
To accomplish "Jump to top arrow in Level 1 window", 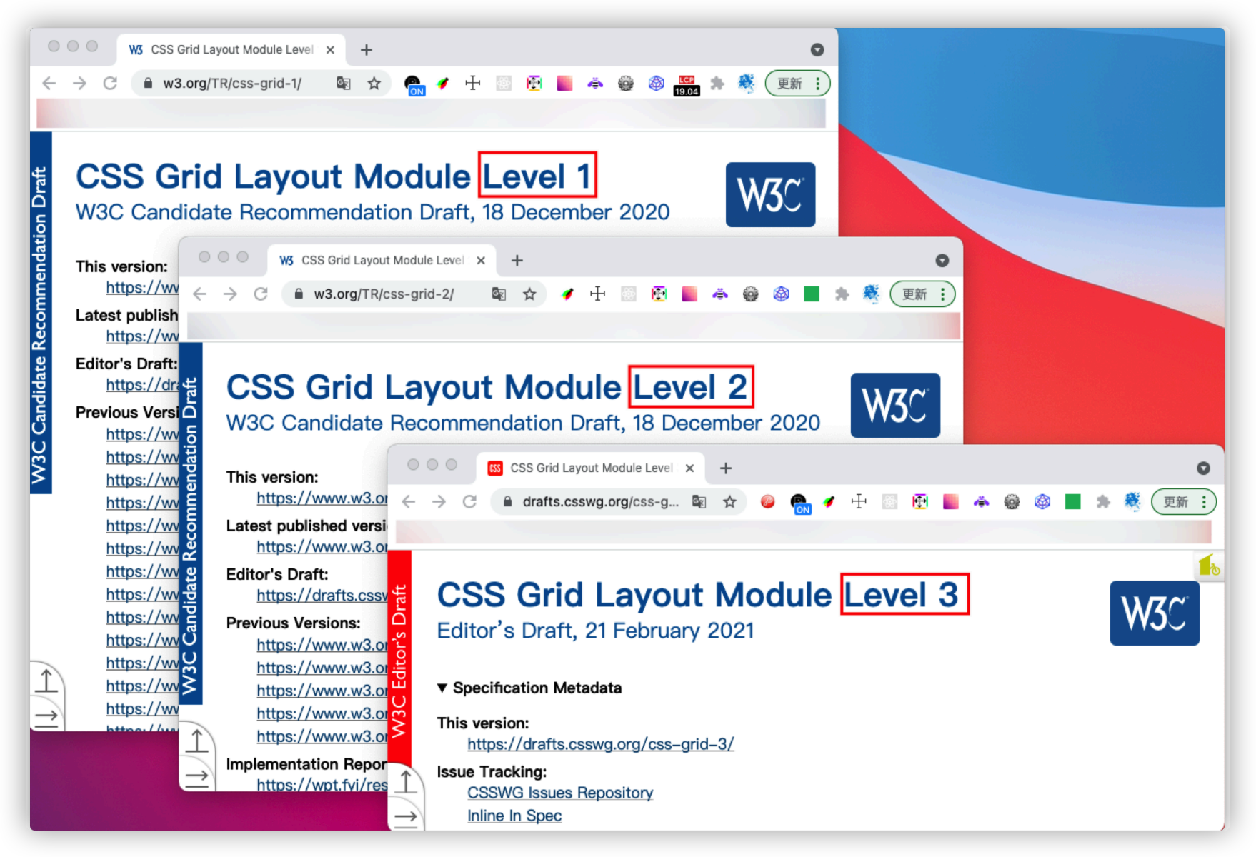I will 46,681.
